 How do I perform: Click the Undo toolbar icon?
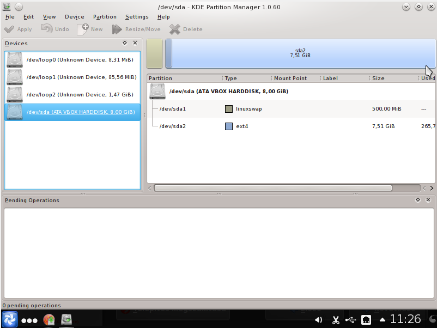point(46,28)
